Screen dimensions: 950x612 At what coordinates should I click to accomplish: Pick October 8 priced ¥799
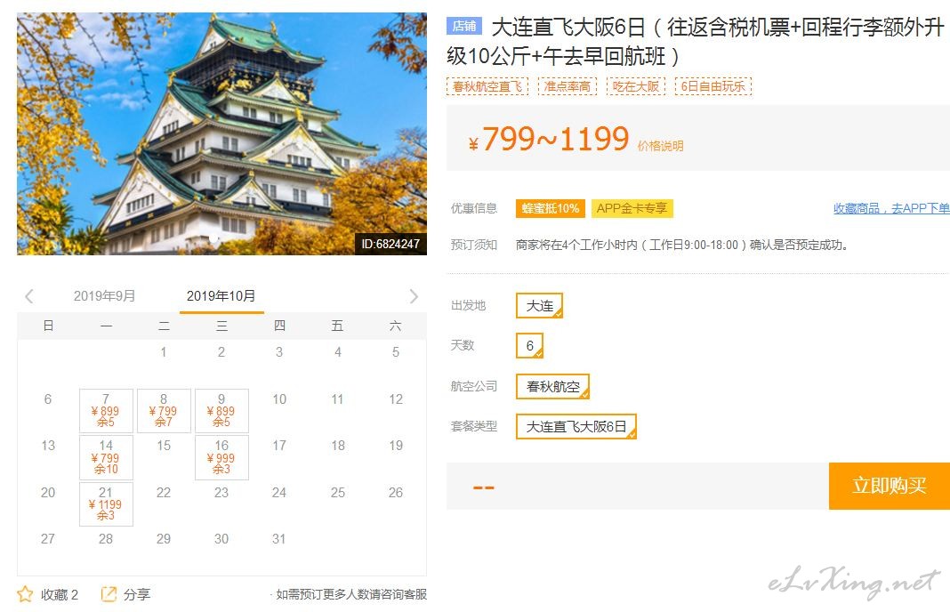coord(164,410)
